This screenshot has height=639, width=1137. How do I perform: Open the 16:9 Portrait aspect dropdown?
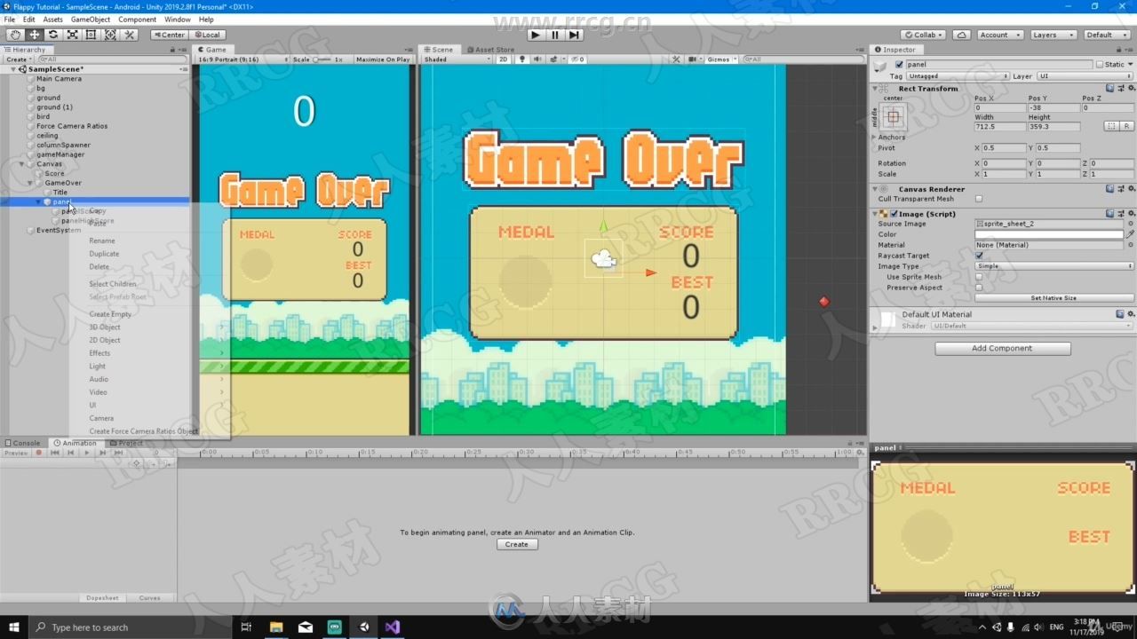243,59
